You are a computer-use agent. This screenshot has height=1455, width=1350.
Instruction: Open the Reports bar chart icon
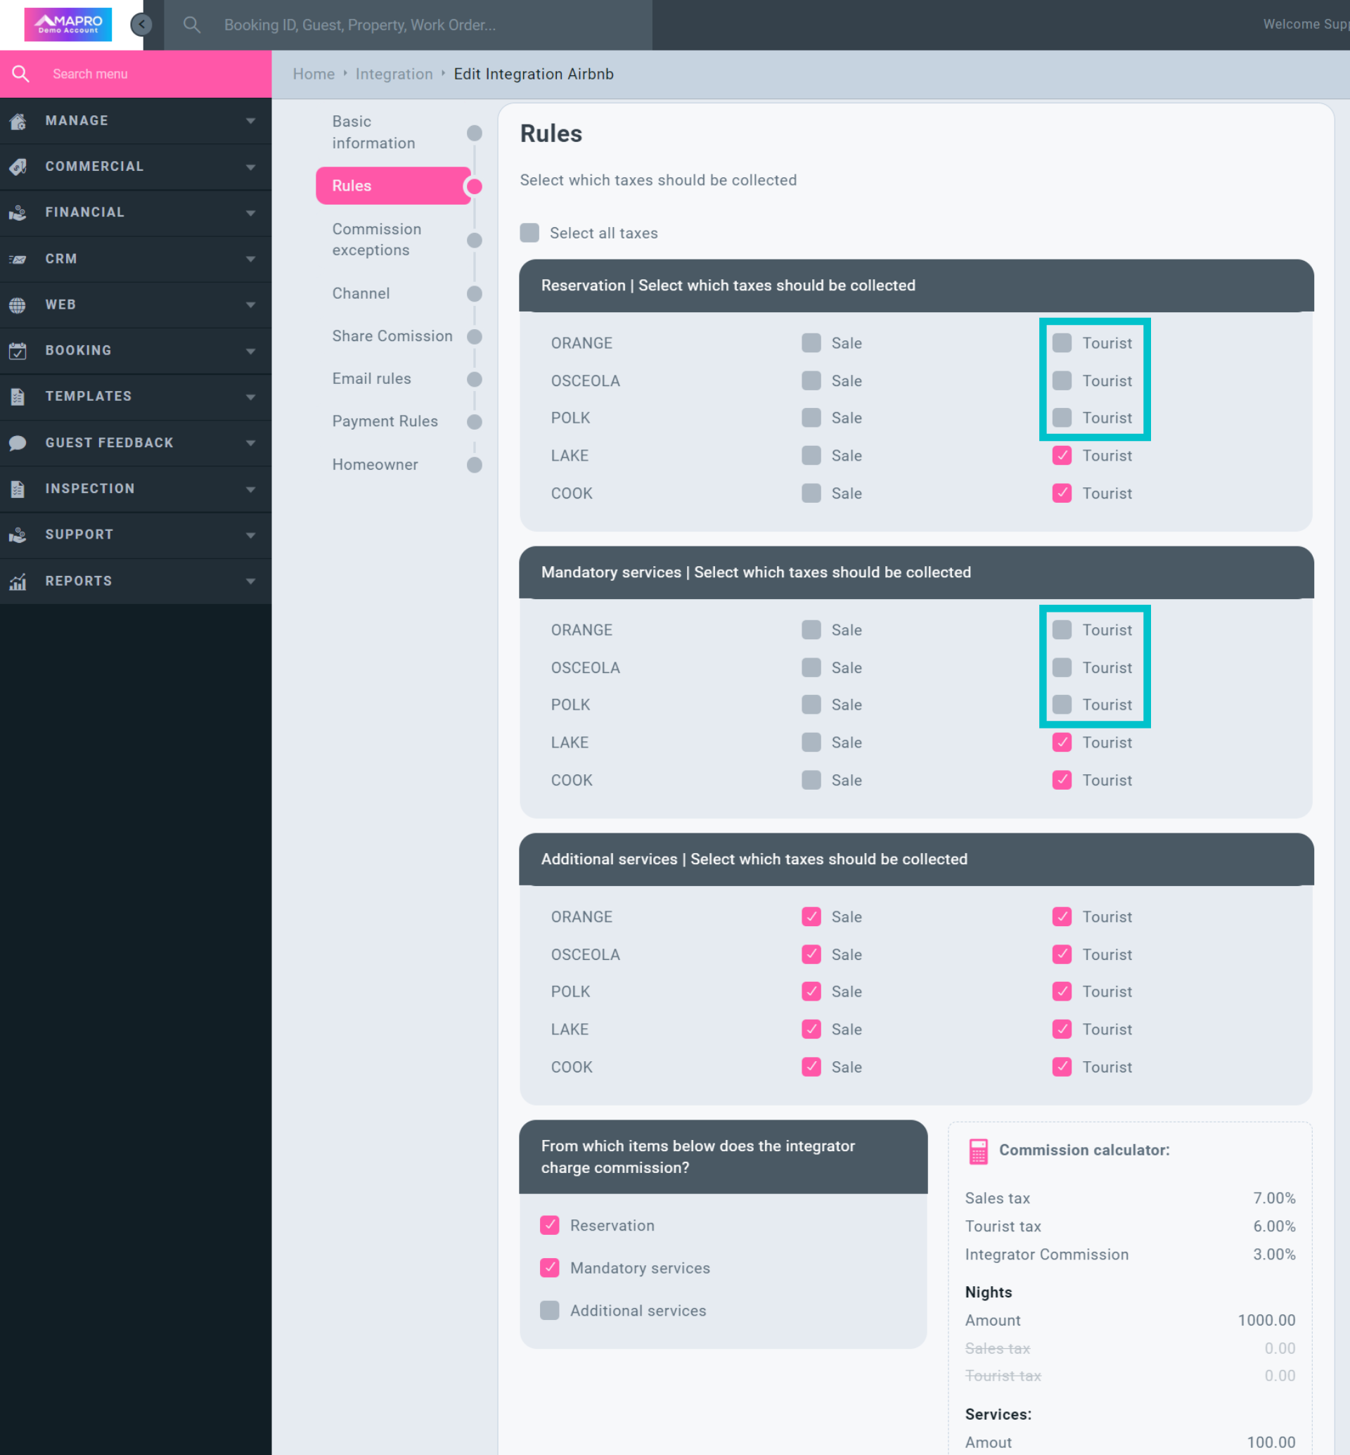18,581
